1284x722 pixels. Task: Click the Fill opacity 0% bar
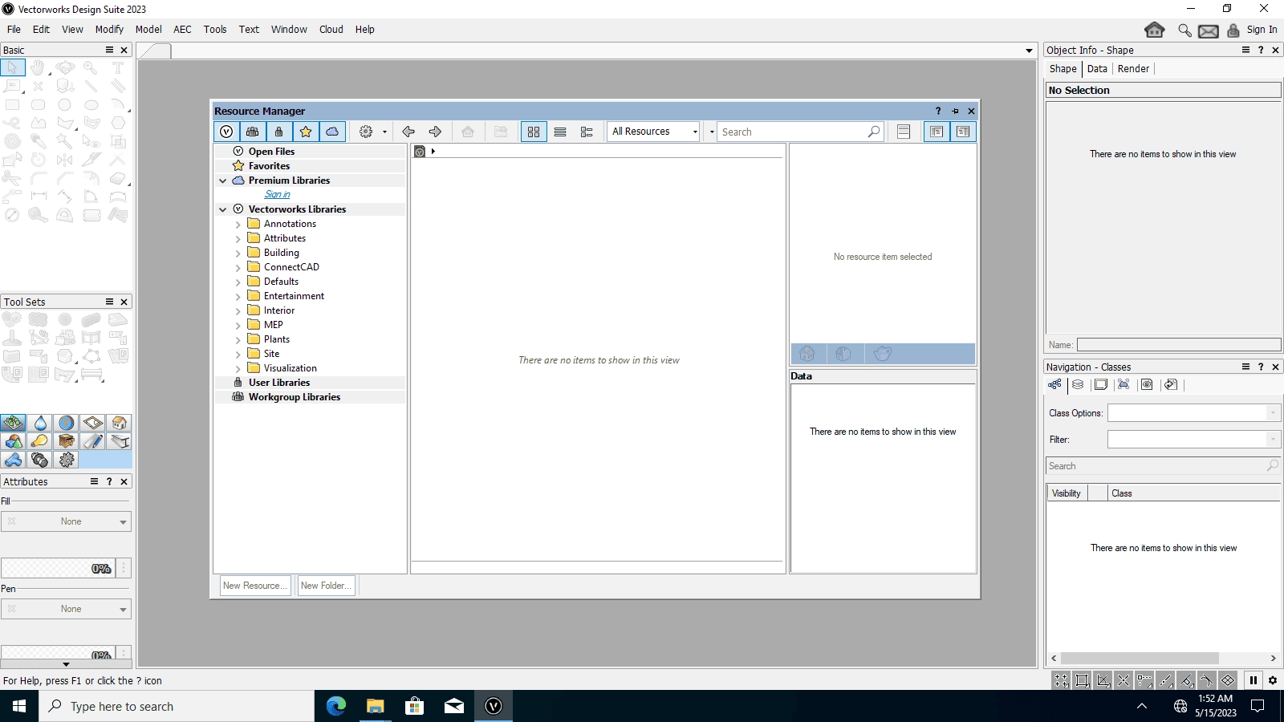point(58,569)
